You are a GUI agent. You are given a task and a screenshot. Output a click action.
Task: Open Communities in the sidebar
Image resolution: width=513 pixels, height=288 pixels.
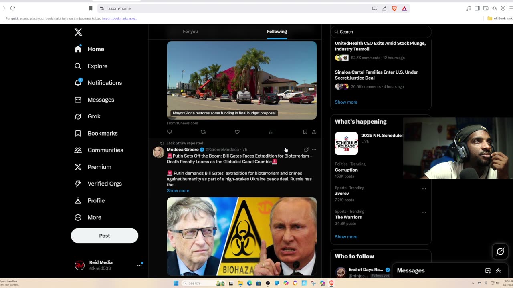pyautogui.click(x=99, y=150)
